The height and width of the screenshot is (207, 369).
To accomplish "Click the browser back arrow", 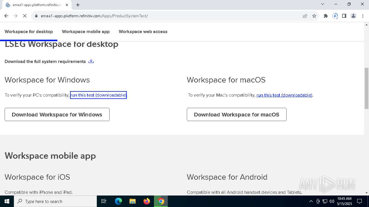I will pyautogui.click(x=6, y=16).
